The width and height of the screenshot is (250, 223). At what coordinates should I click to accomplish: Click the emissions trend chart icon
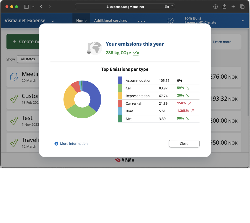click(x=136, y=53)
